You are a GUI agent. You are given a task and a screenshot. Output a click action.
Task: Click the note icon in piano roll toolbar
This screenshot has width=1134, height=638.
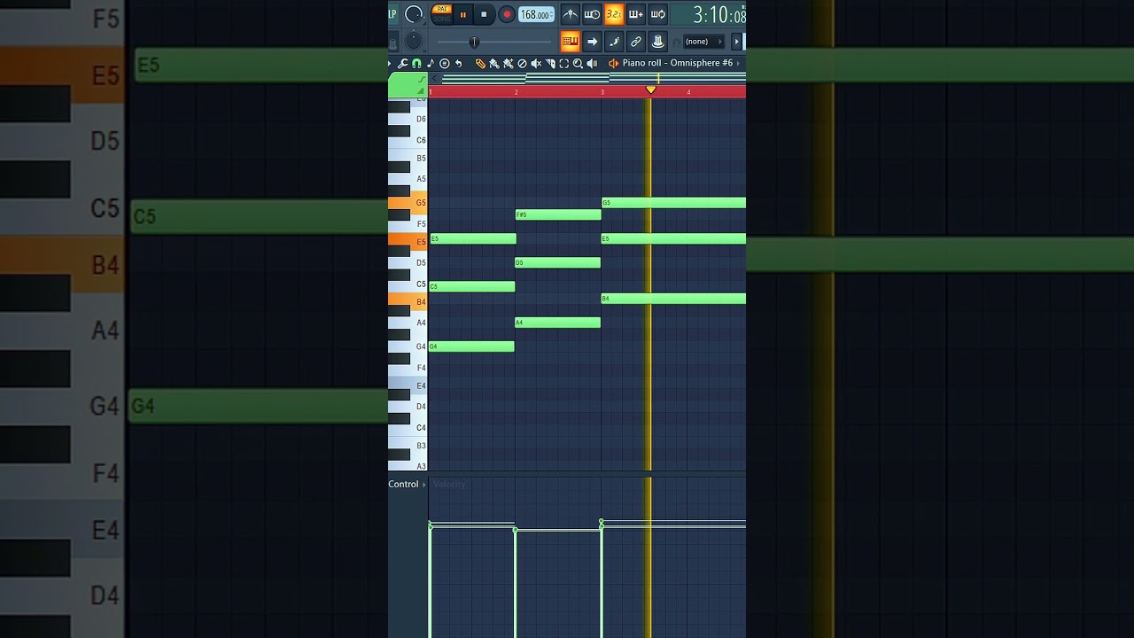click(431, 64)
